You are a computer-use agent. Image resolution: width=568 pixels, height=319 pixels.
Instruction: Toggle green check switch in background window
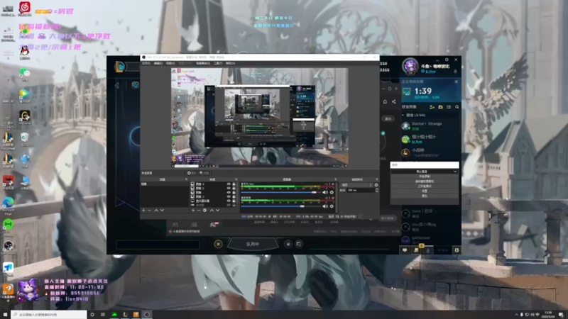(x=383, y=133)
